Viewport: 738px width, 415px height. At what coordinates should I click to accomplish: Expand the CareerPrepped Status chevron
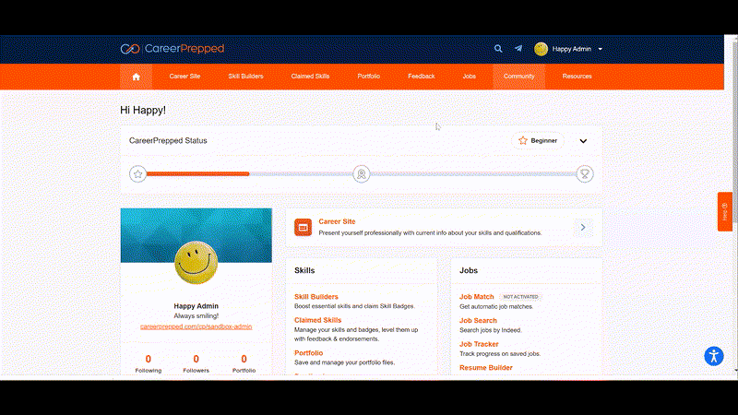click(583, 141)
